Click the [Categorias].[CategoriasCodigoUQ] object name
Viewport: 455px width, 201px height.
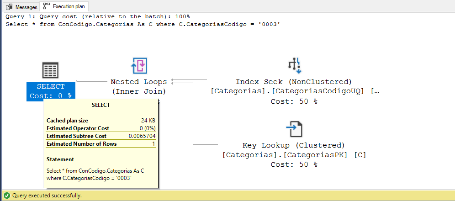point(295,92)
